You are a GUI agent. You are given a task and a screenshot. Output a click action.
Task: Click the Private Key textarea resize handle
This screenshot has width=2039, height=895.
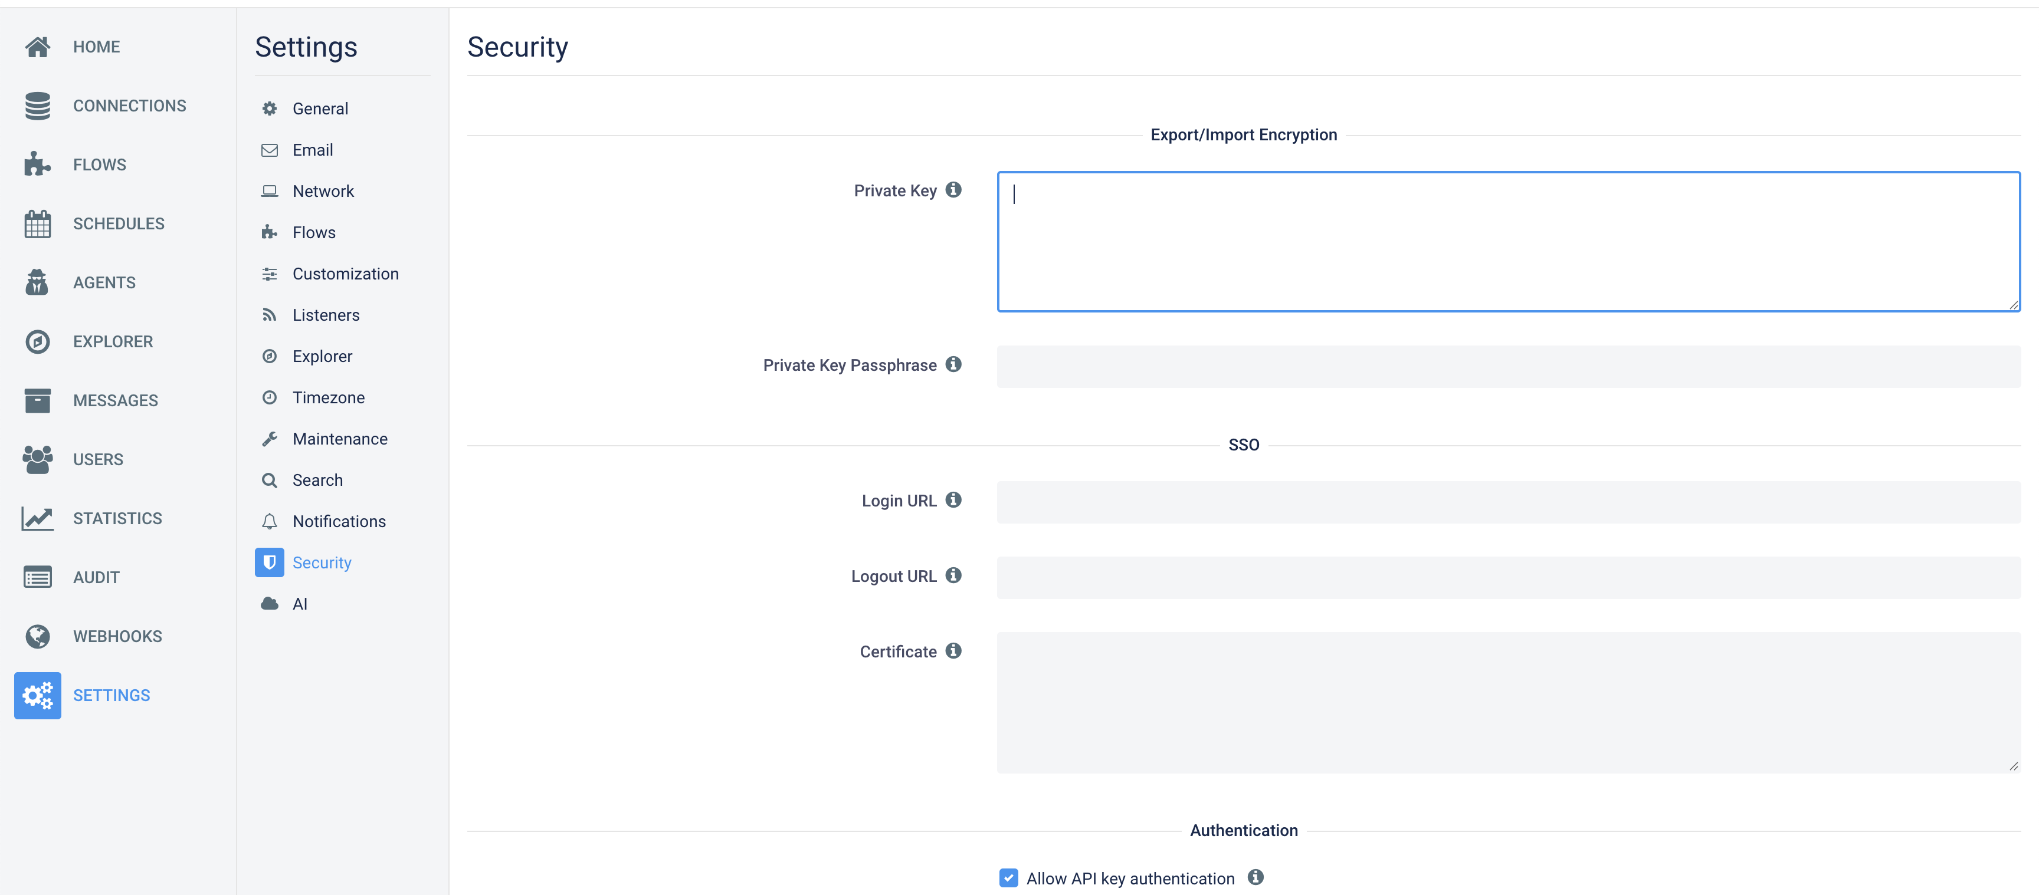click(x=2014, y=305)
